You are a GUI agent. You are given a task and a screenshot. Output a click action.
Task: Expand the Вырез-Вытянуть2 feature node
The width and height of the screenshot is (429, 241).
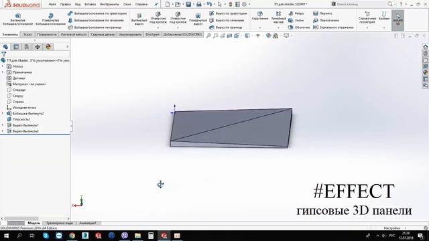(3, 131)
